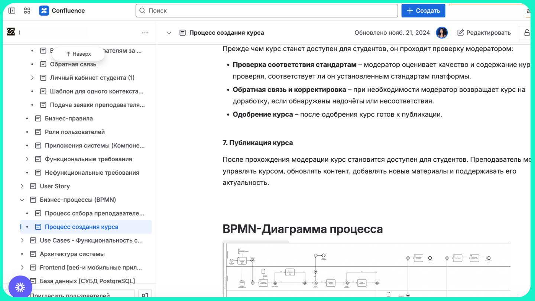Click page icon beside База данных

33,281
